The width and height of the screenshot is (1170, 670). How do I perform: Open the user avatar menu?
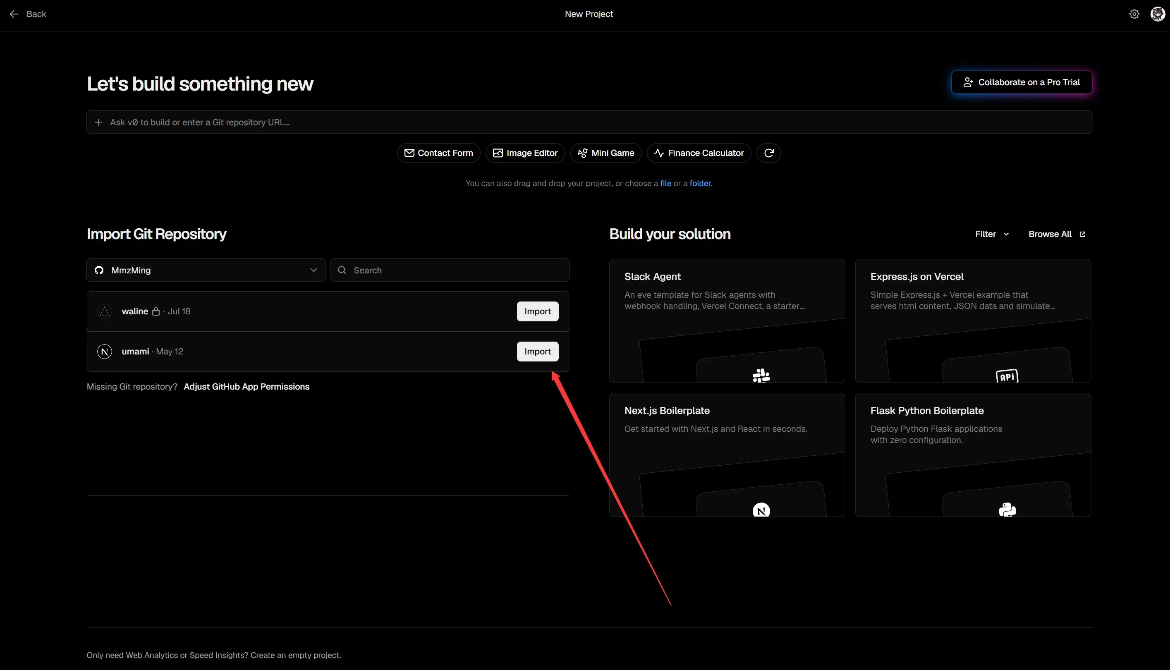1158,14
